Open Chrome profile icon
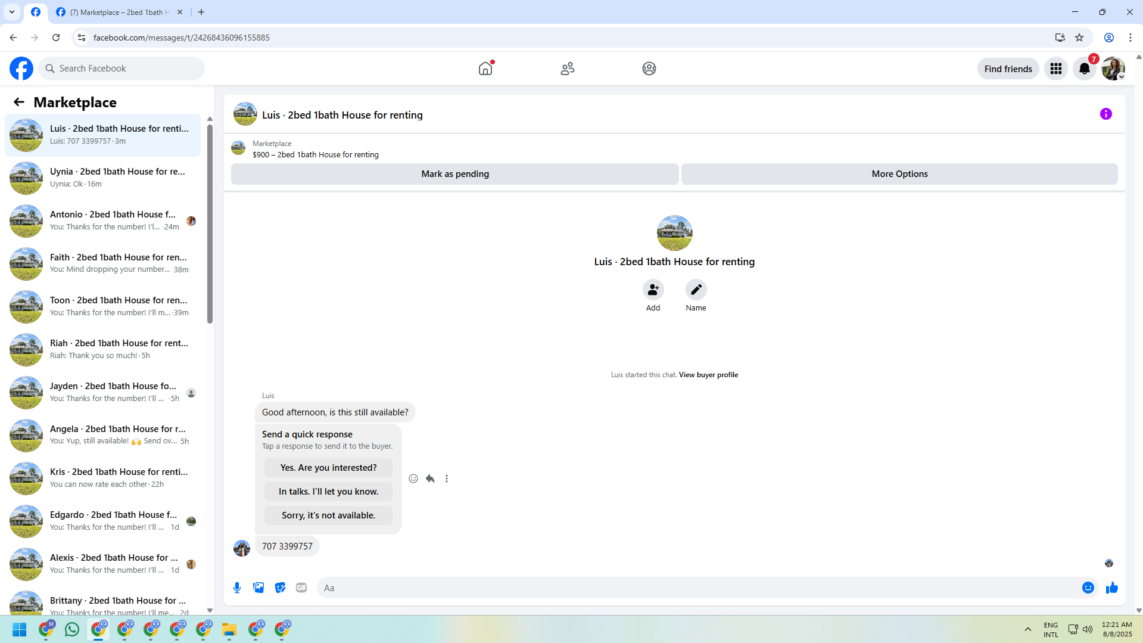Image resolution: width=1143 pixels, height=643 pixels. 1109,38
